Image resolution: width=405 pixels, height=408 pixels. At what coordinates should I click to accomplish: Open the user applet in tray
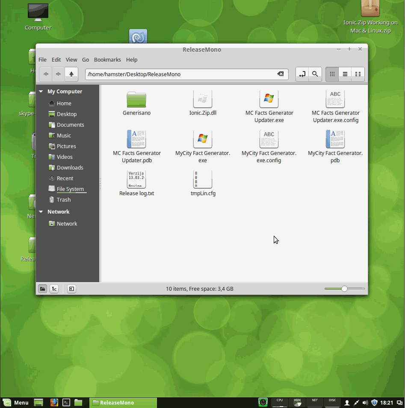point(347,403)
